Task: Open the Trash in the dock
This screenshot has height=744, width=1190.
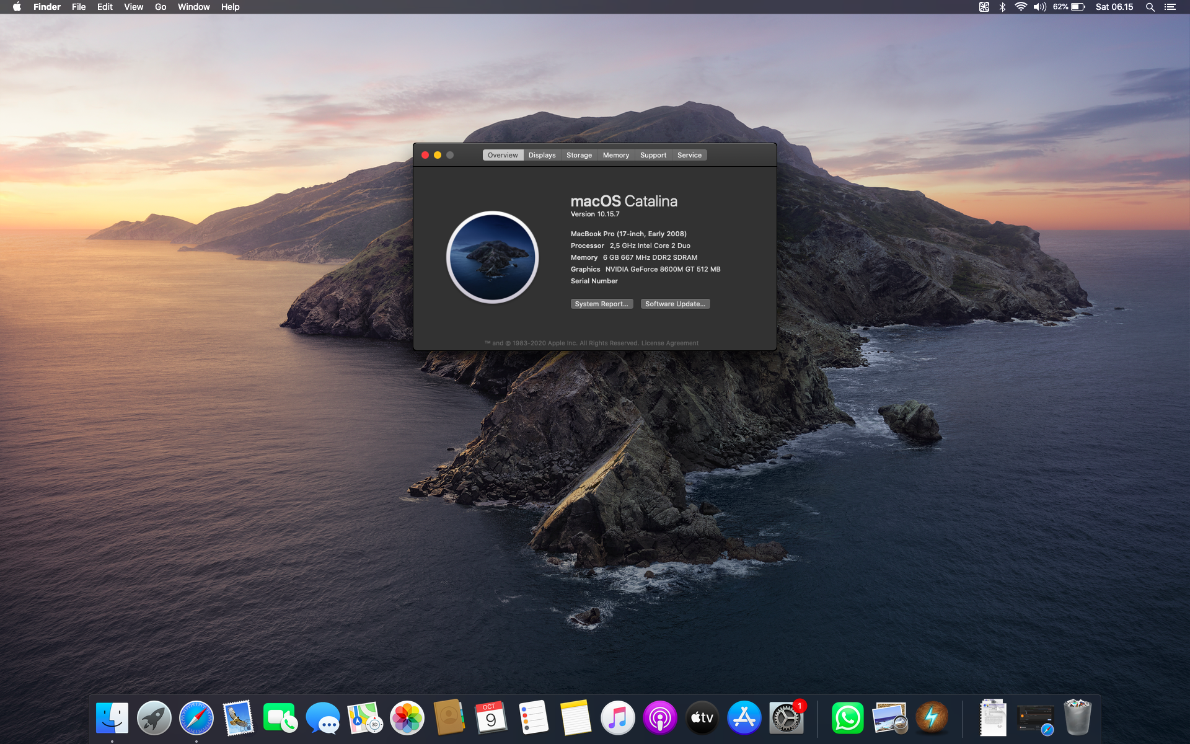Action: (1077, 718)
